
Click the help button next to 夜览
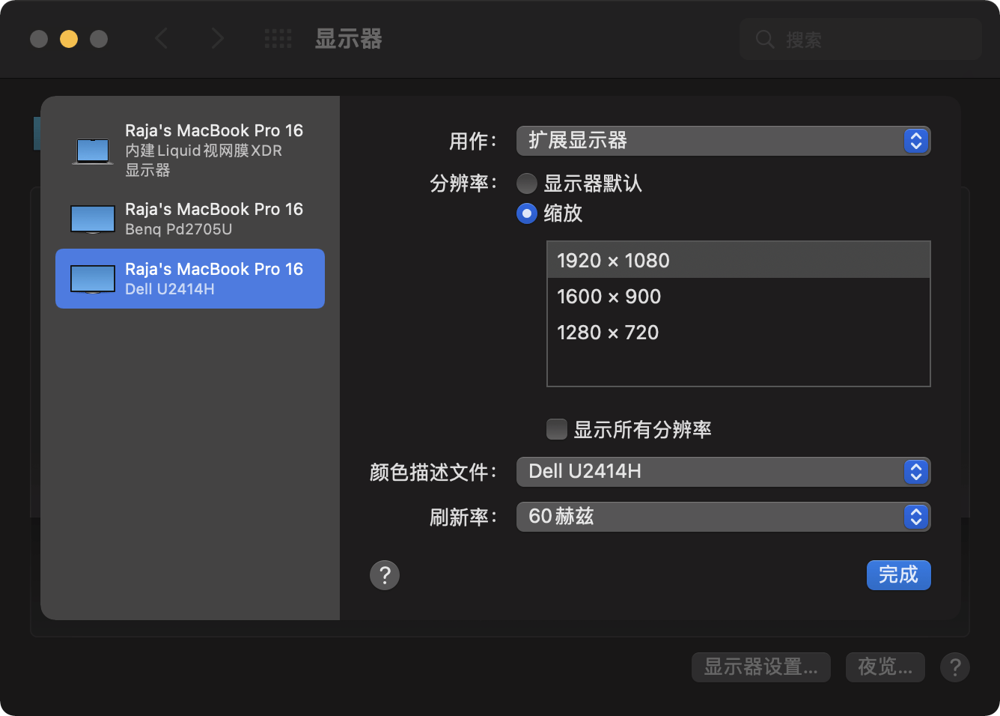click(x=955, y=667)
